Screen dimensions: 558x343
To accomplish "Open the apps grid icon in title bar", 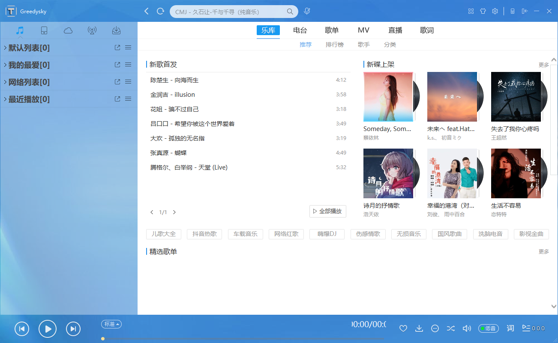I will pos(471,11).
